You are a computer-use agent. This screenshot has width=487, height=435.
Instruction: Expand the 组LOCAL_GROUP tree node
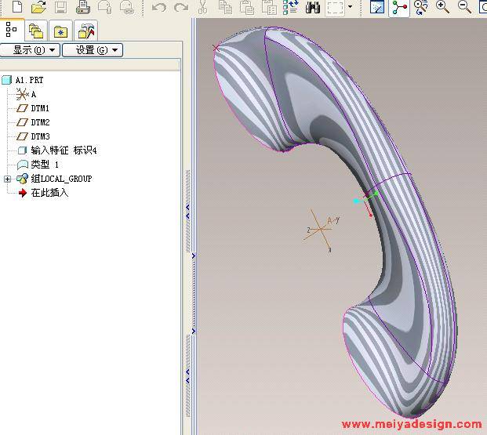coord(8,179)
